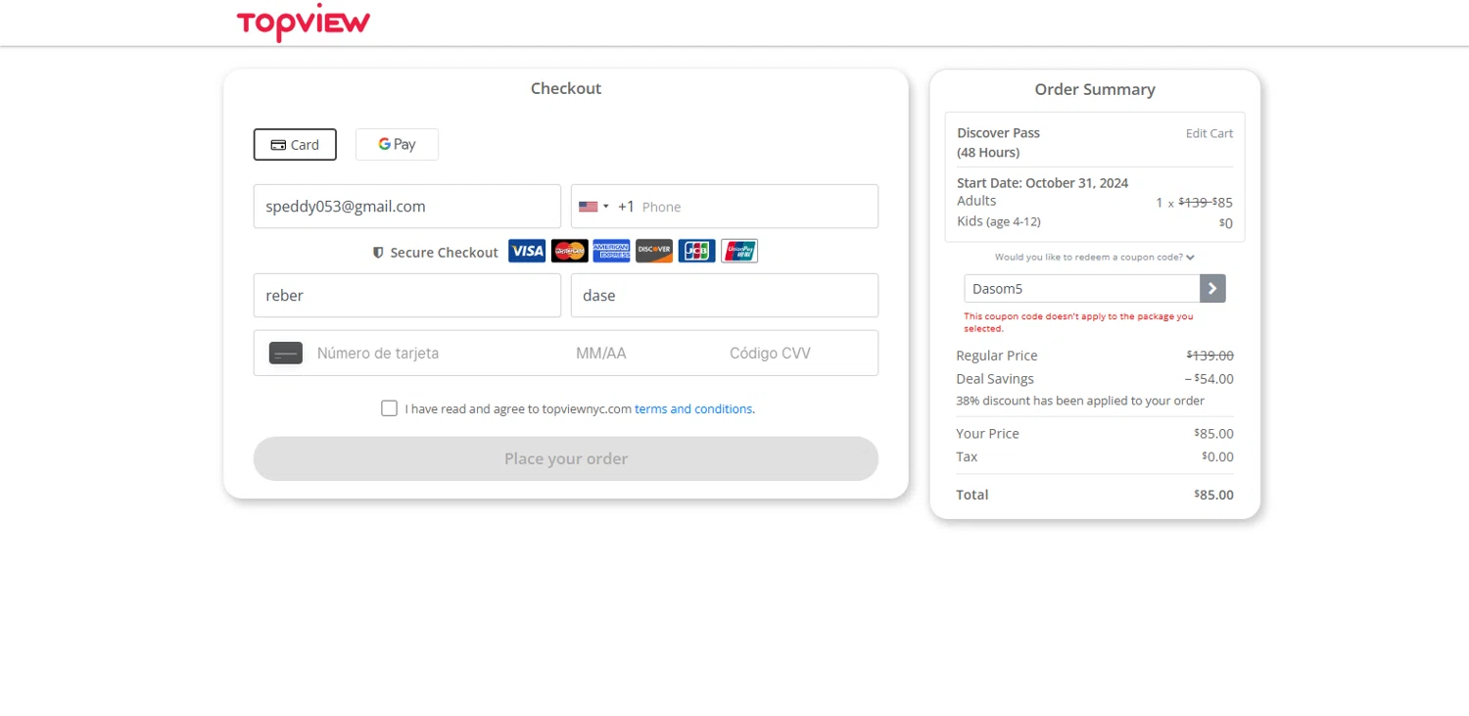This screenshot has height=716, width=1469.
Task: Click the Visa card logo
Action: 527,252
